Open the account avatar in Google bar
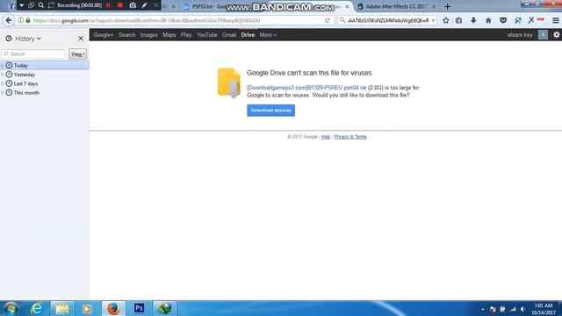Image resolution: width=562 pixels, height=316 pixels. [543, 35]
